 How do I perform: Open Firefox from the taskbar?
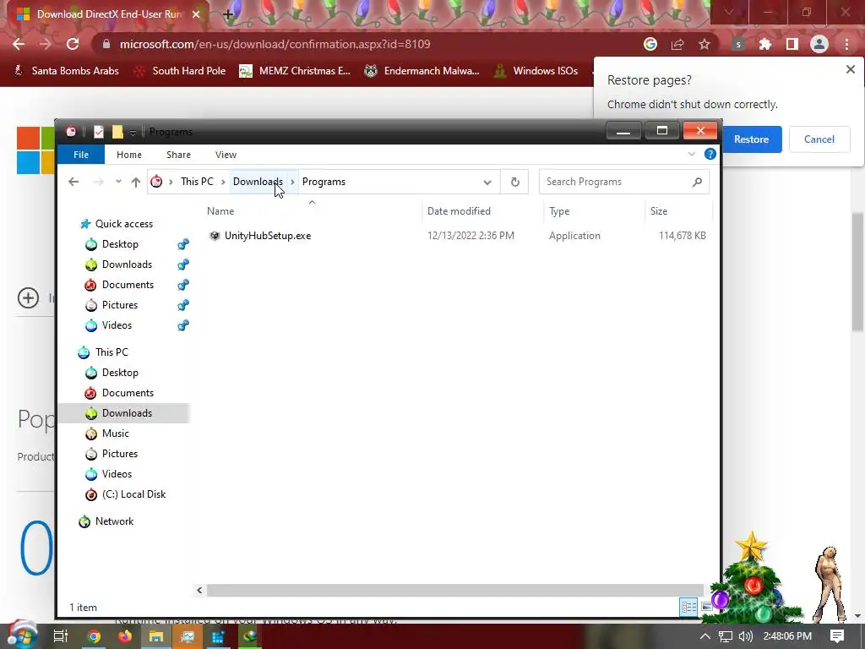pyautogui.click(x=125, y=636)
